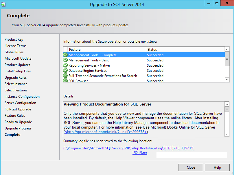The height and width of the screenshot is (175, 234).
Task: Click the feature list scrollbar thumb
Action: click(227, 59)
